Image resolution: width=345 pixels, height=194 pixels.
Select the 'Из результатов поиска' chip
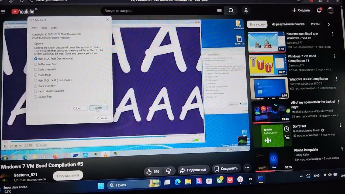pos(288,24)
